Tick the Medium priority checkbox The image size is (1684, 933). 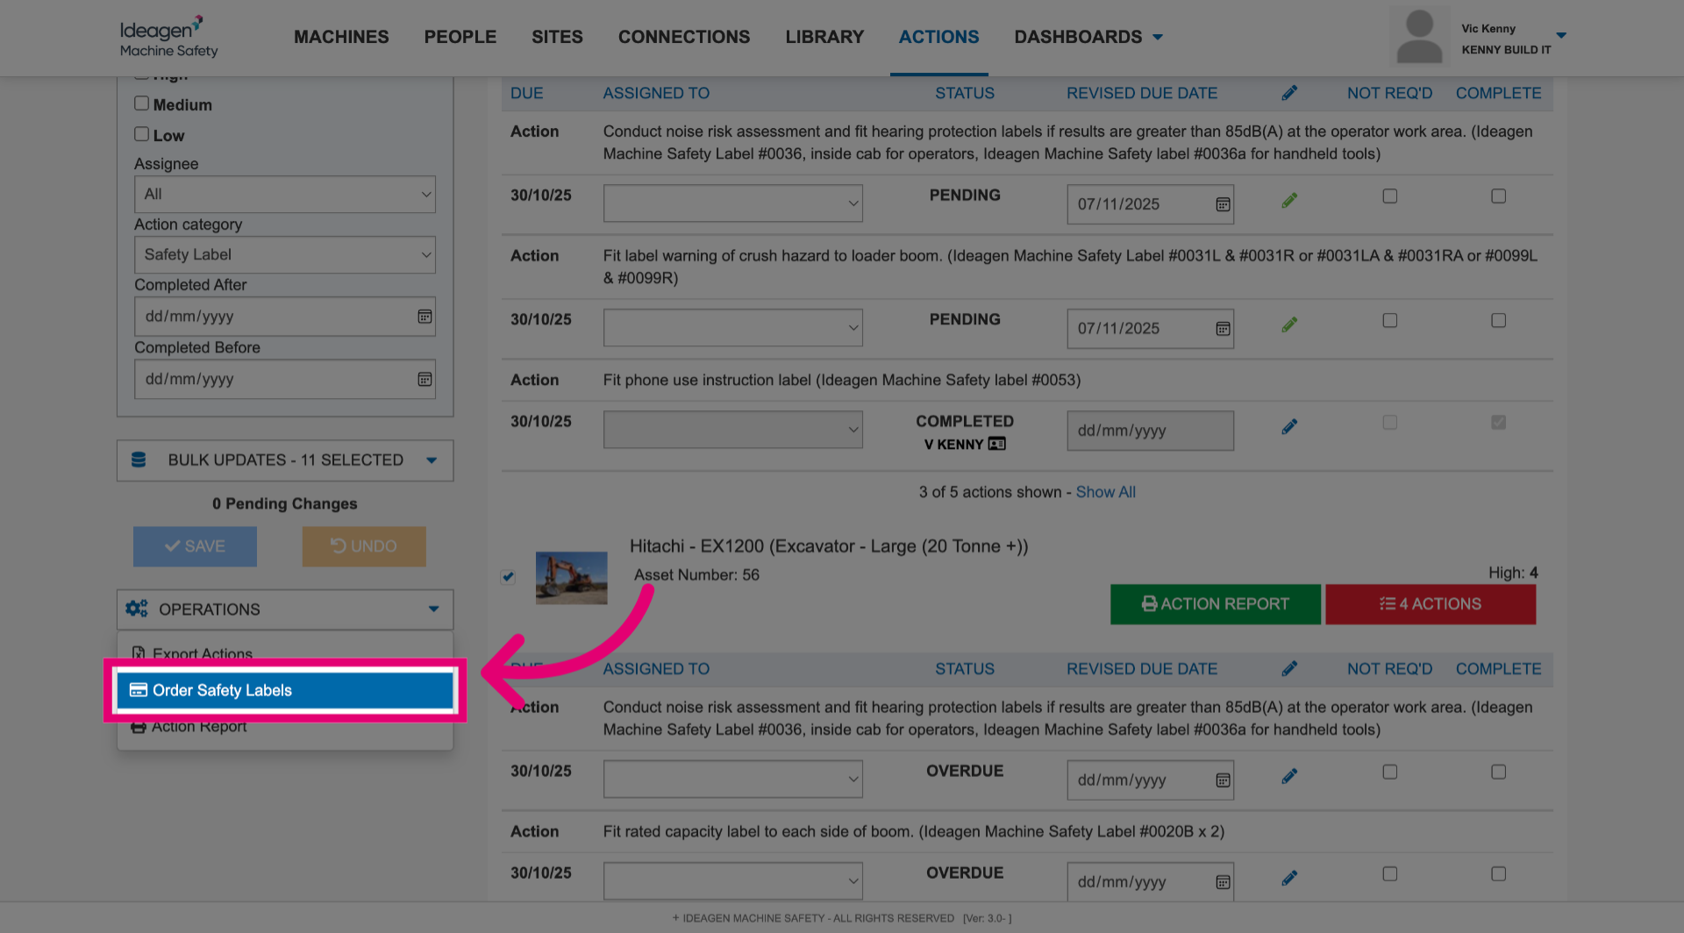click(x=141, y=103)
